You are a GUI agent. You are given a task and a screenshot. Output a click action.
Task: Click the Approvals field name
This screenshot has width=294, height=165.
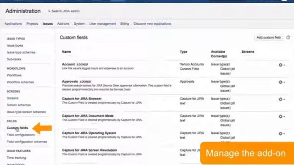pos(70,82)
